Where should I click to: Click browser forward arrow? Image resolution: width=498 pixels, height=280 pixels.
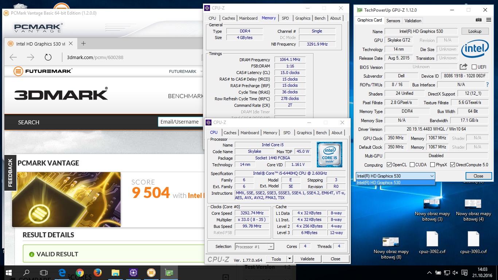[x=31, y=57]
